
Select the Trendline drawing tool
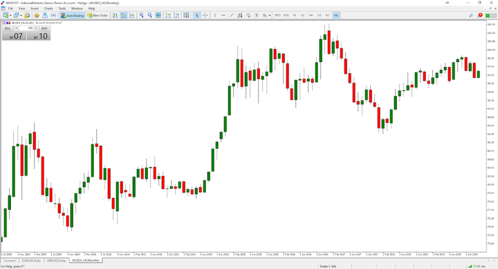[232, 15]
